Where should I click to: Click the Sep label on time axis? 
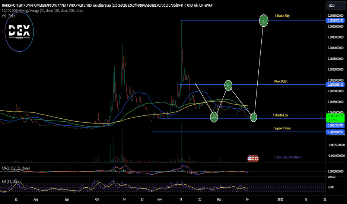pyautogui.click(x=67, y=200)
